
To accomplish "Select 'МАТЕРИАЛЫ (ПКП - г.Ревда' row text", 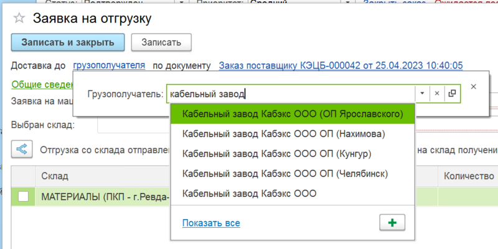I will tap(105, 197).
